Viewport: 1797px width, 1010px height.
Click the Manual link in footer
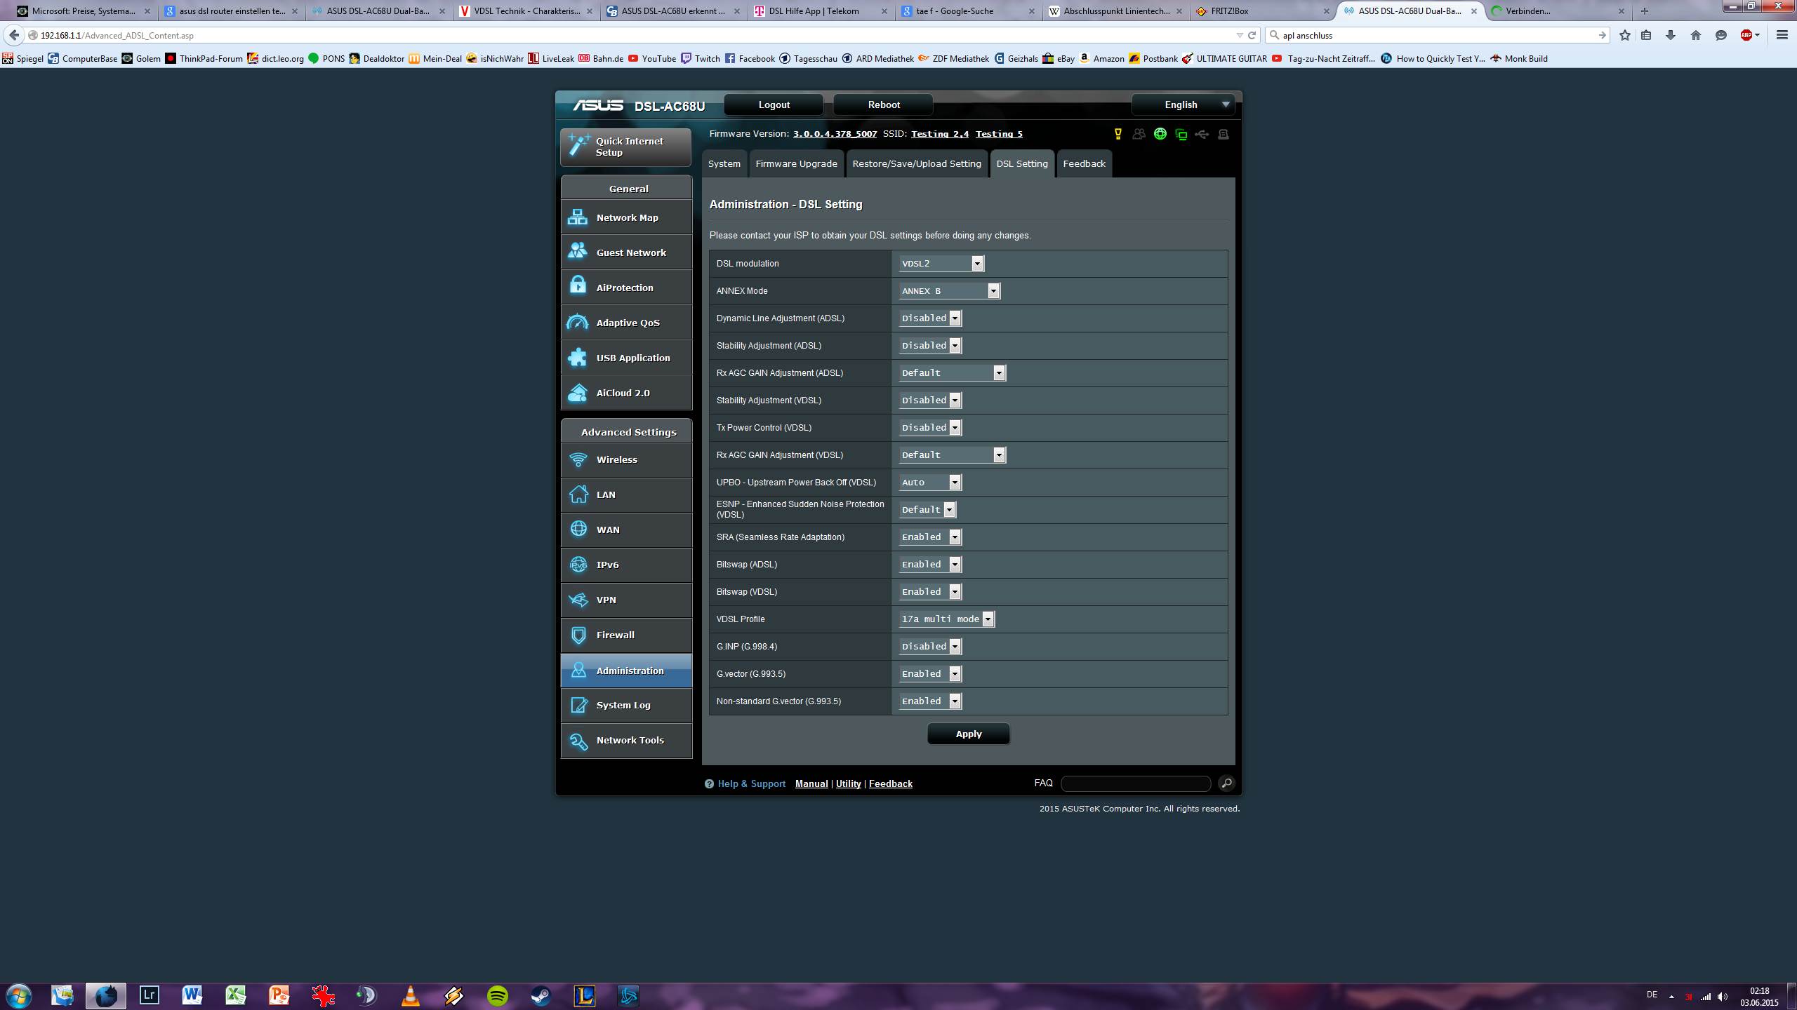pyautogui.click(x=811, y=783)
